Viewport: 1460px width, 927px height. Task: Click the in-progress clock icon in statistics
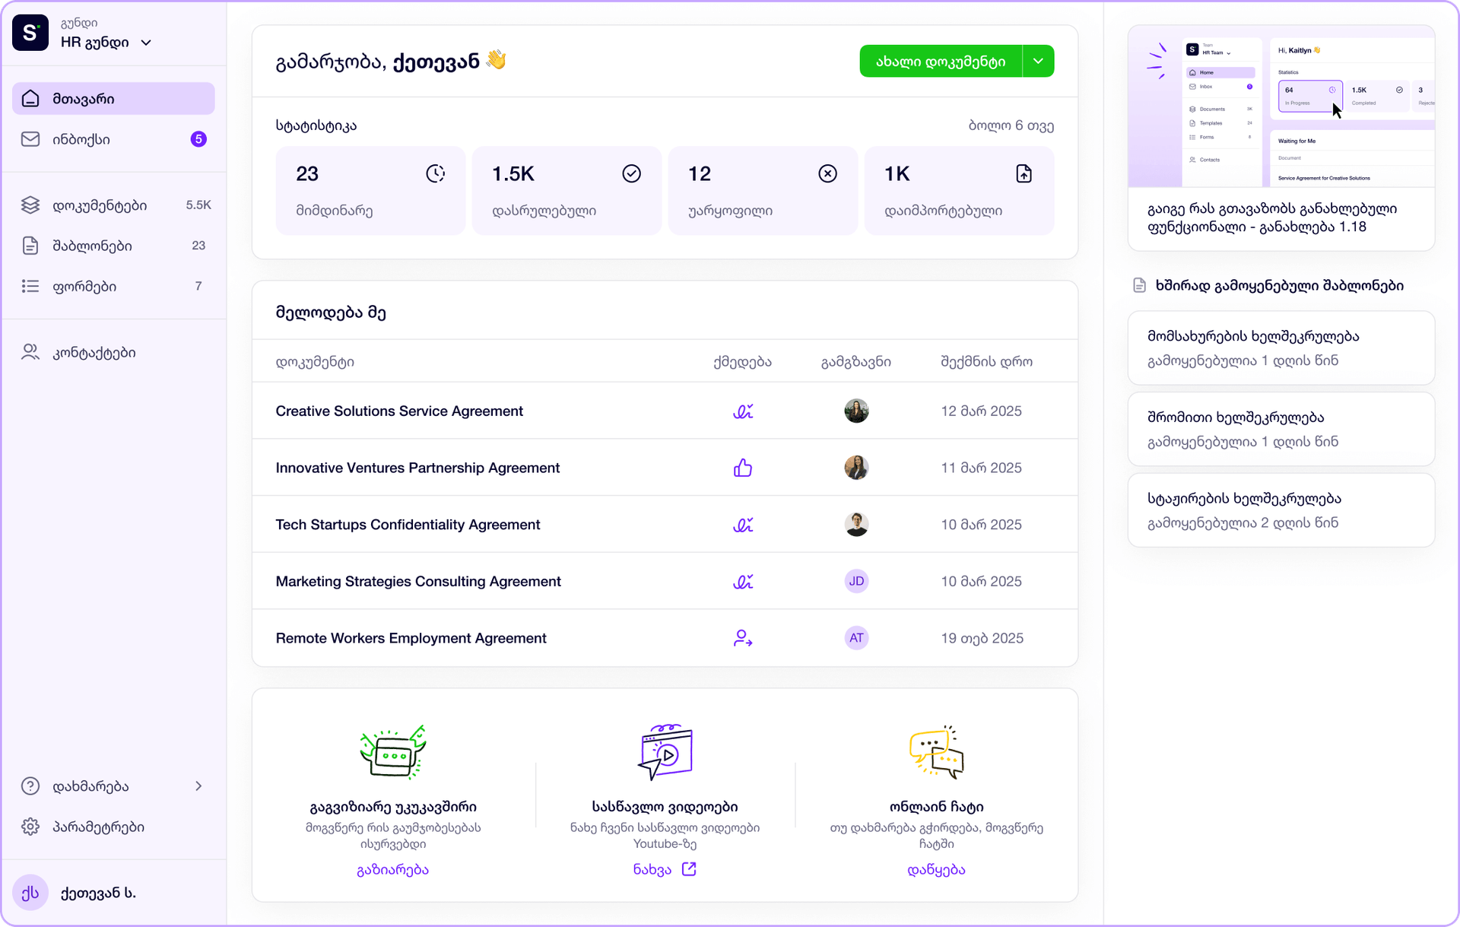(x=436, y=174)
